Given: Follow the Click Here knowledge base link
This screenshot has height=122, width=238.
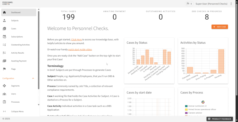Looking at the screenshot, I should (x=77, y=40).
